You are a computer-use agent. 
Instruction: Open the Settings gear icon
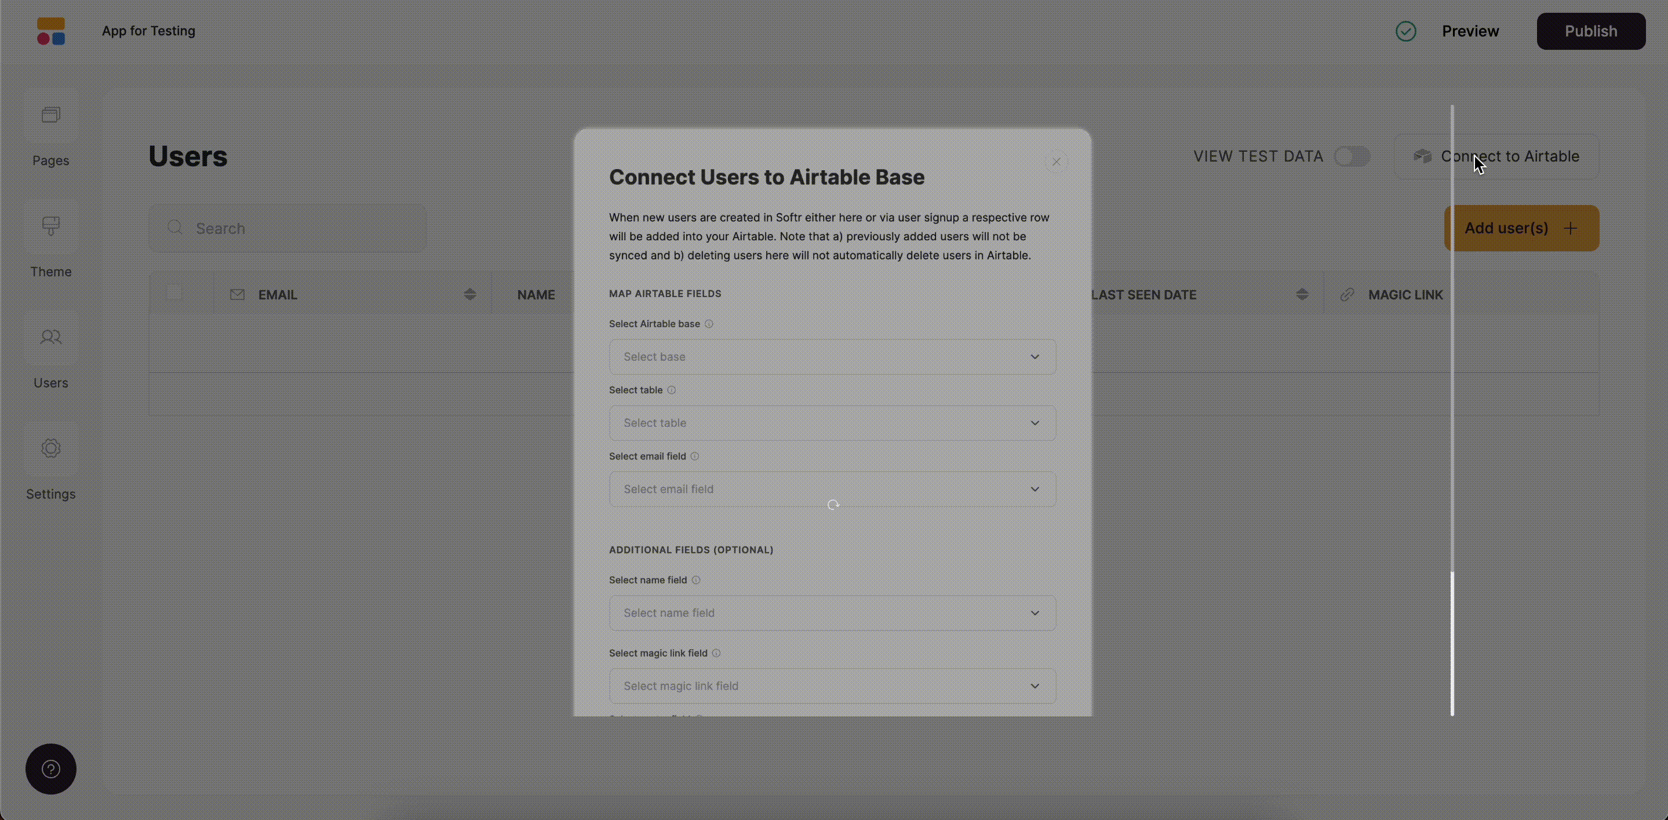point(50,448)
